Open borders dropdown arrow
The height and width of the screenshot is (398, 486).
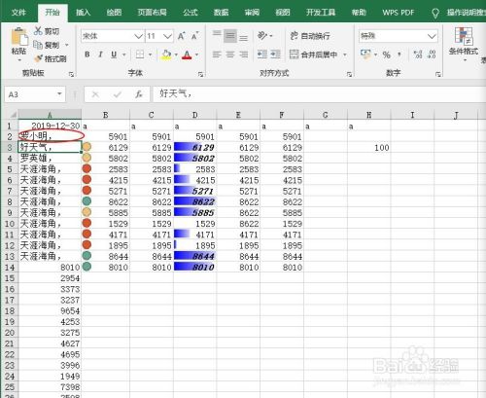coord(151,54)
